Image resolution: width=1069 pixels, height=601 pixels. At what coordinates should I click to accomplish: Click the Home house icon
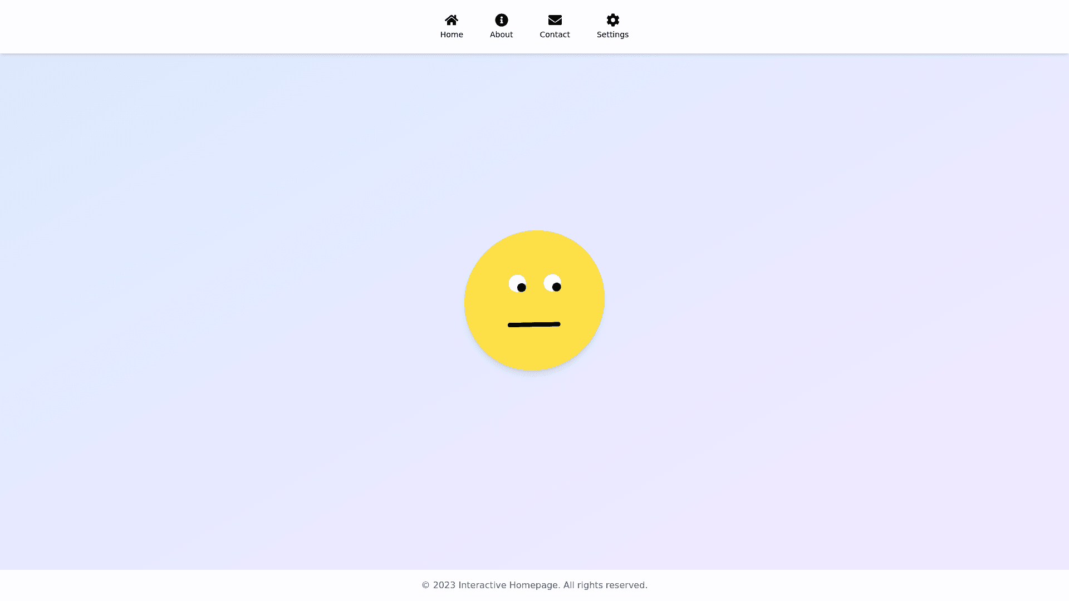tap(452, 20)
